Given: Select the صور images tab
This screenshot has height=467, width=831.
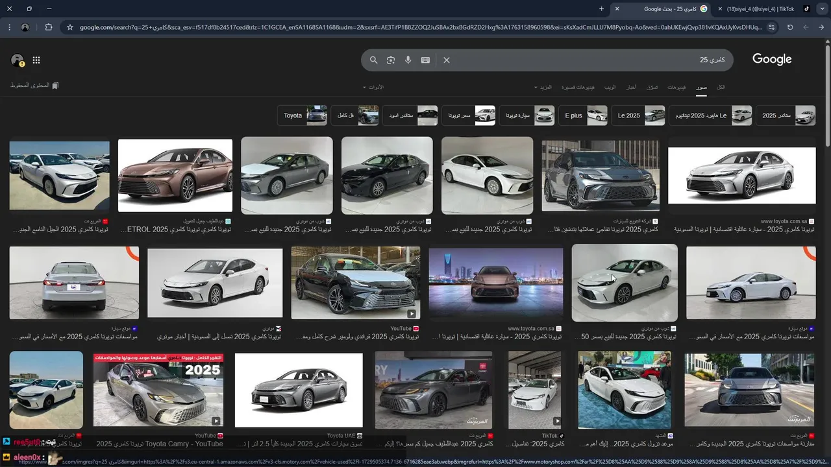Looking at the screenshot, I should click(702, 87).
